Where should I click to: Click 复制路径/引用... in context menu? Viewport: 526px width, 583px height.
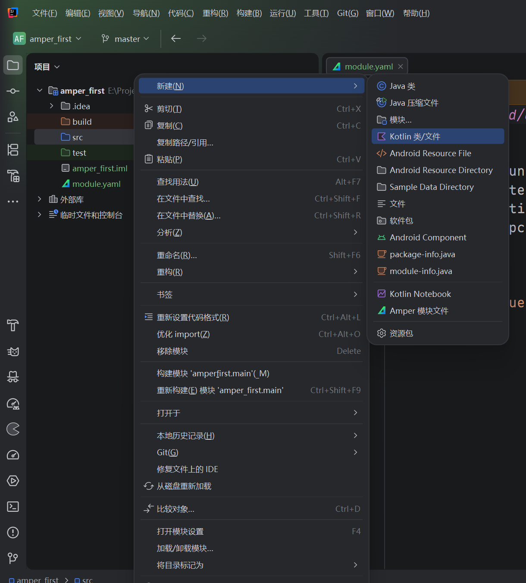coord(185,142)
